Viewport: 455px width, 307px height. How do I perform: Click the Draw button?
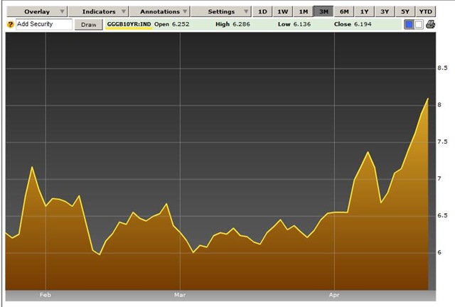[88, 25]
